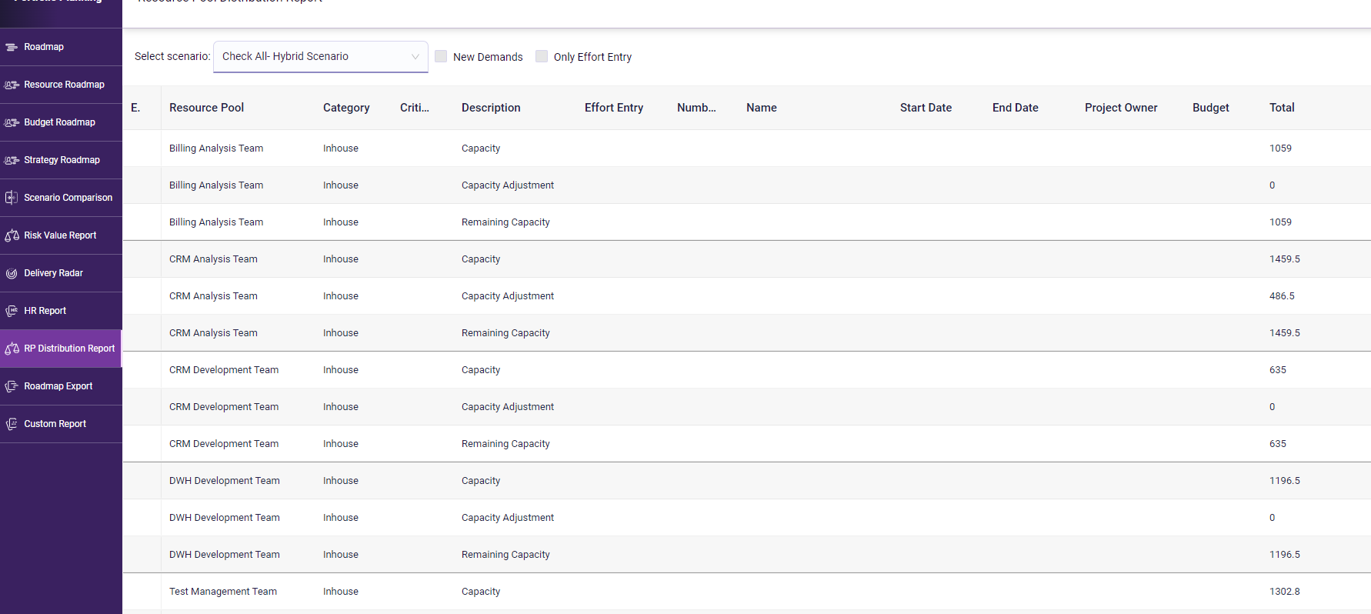This screenshot has width=1371, height=614.
Task: Click the Strategy Roadmap sidebar icon
Action: [x=12, y=160]
